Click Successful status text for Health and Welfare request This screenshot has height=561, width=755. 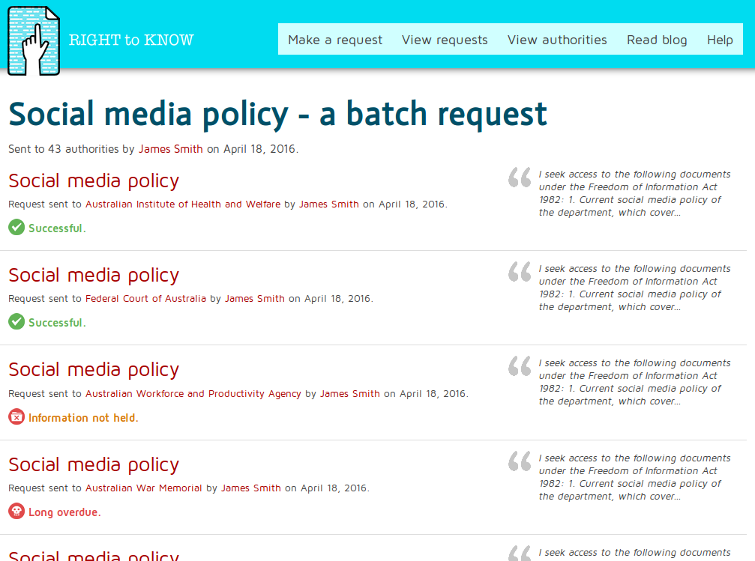click(57, 228)
